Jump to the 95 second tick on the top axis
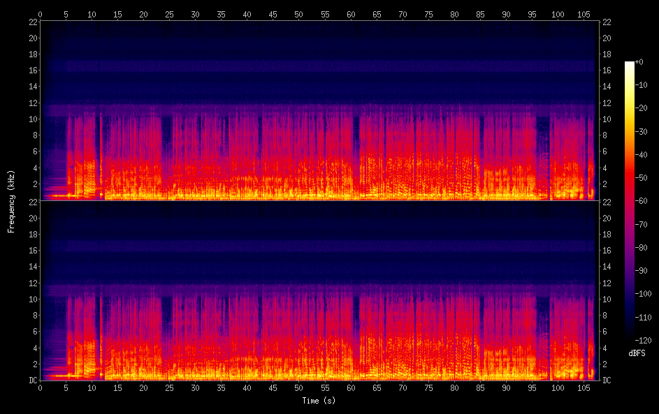This screenshot has height=414, width=659. click(x=532, y=14)
